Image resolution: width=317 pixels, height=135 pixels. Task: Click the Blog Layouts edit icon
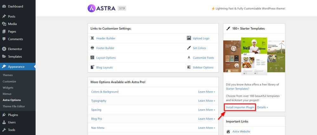(x=92, y=67)
